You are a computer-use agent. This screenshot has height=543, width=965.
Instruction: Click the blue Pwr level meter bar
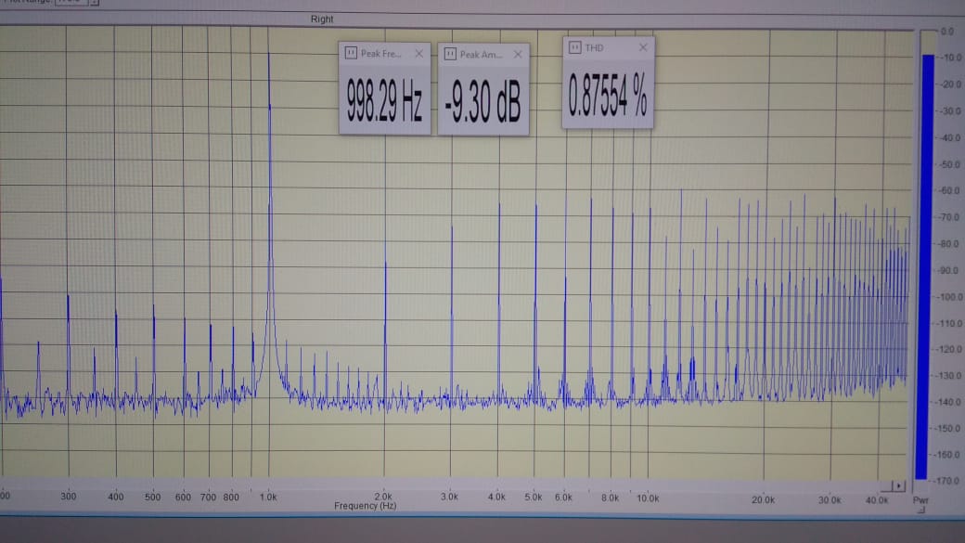click(925, 266)
